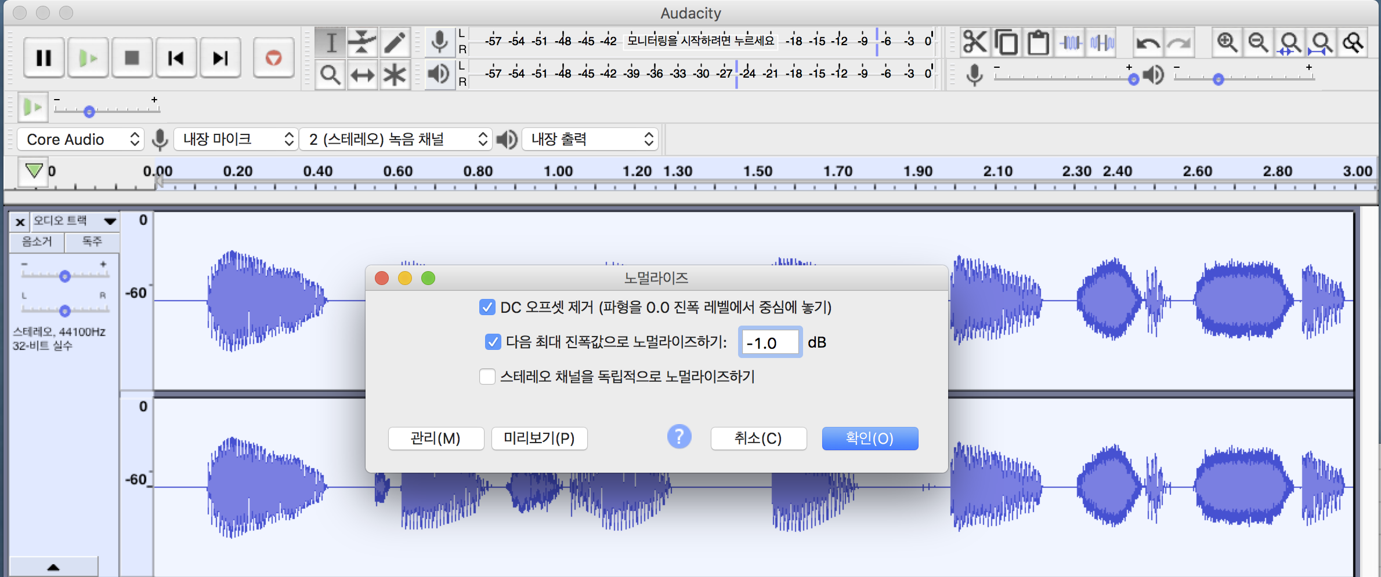Select the Zoom magnifier tool

[x=331, y=75]
